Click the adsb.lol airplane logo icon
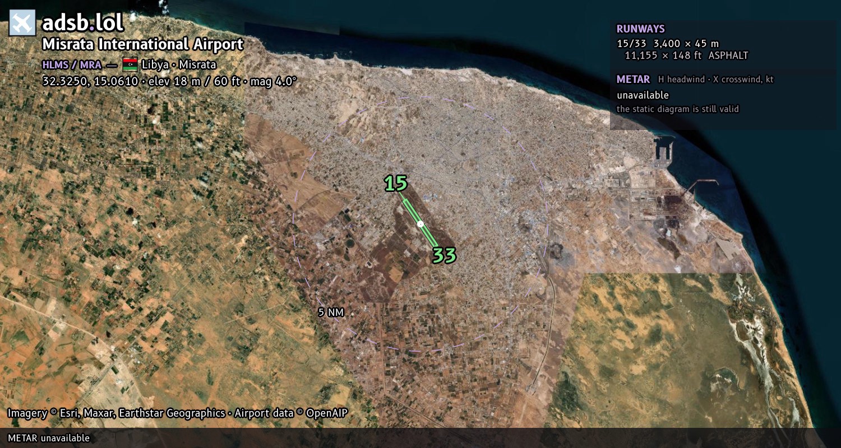This screenshot has height=448, width=841. (22, 23)
